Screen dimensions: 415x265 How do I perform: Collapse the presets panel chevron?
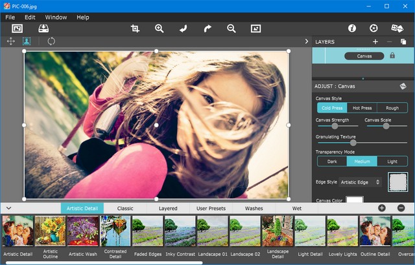pyautogui.click(x=8, y=208)
